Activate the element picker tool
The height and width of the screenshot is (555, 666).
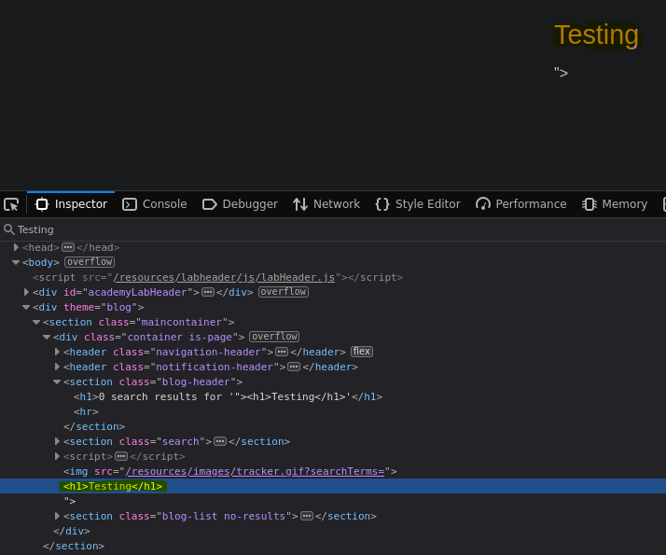click(x=11, y=204)
